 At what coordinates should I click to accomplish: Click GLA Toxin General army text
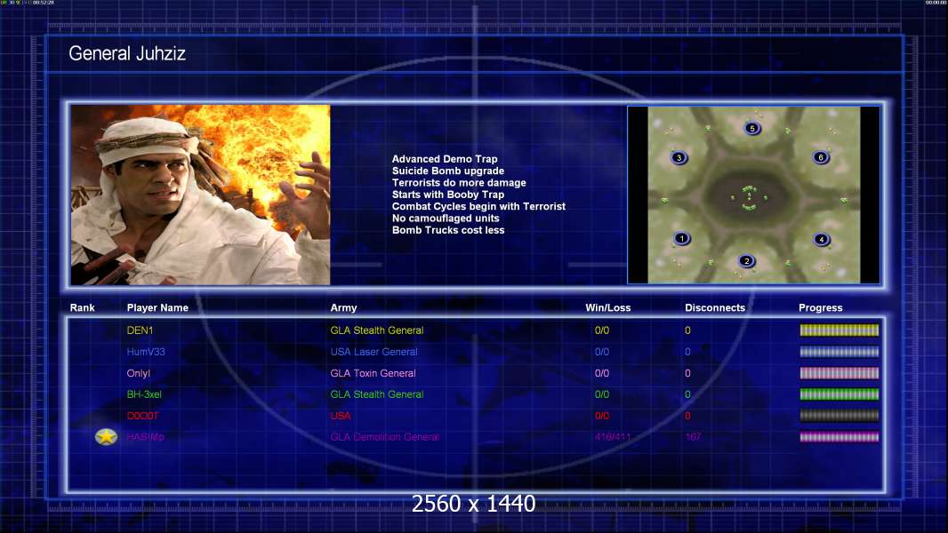[x=373, y=373]
